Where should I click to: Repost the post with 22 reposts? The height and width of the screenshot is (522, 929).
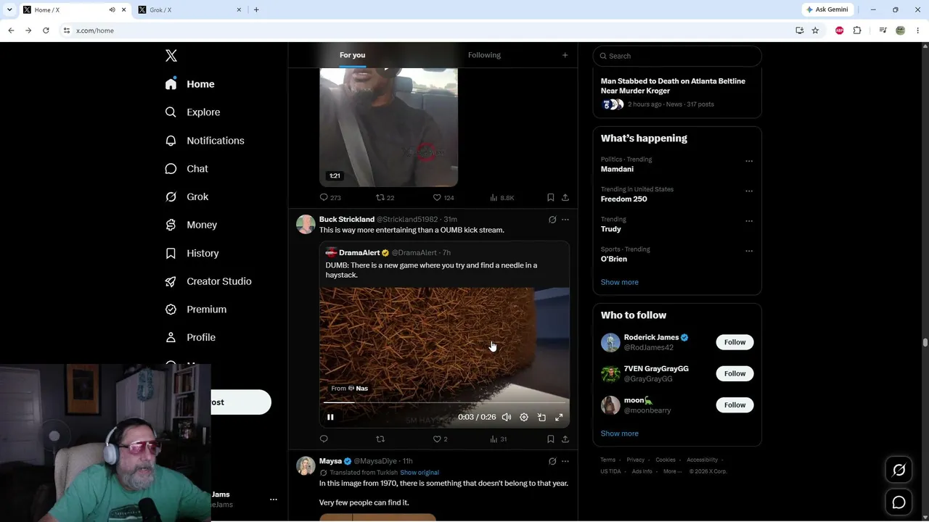[x=385, y=197]
